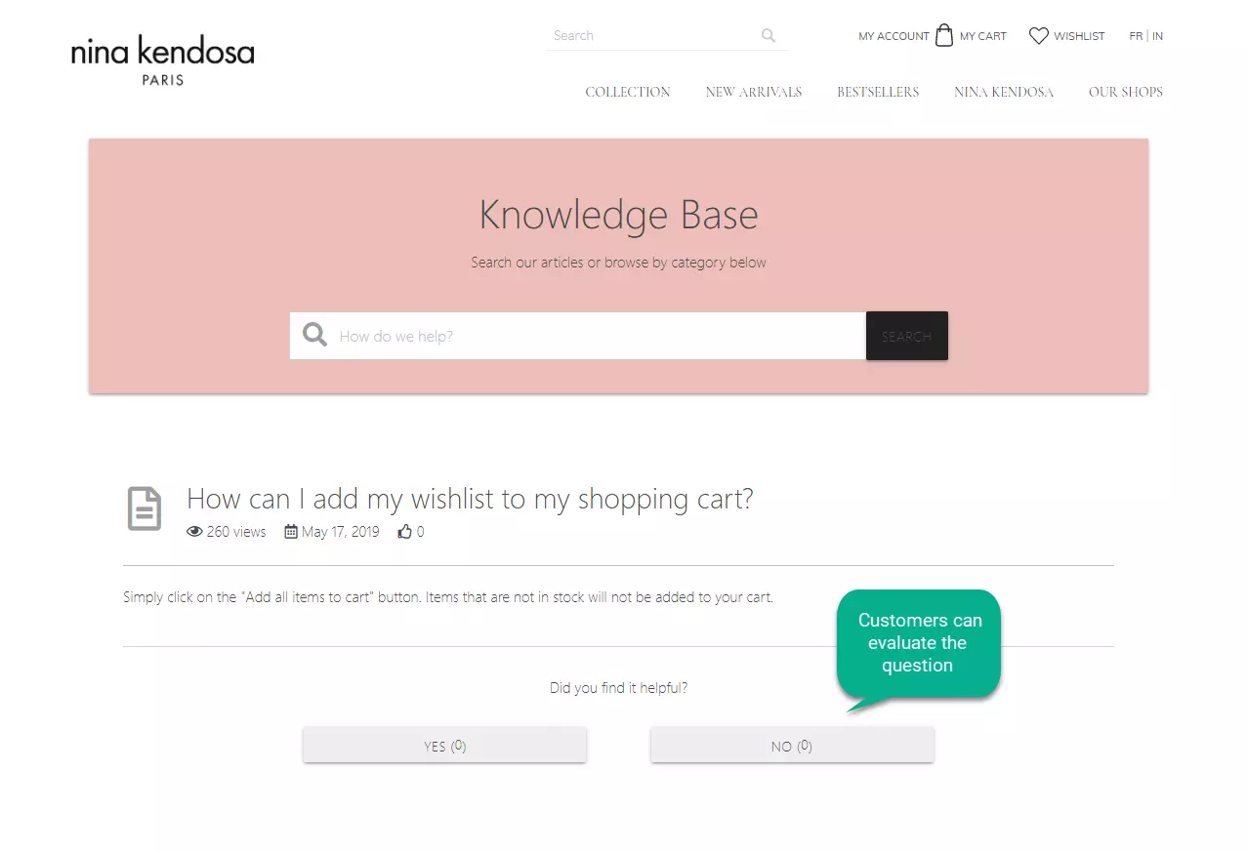Click the search lens icon inside the help field
The width and height of the screenshot is (1247, 852).
point(313,335)
